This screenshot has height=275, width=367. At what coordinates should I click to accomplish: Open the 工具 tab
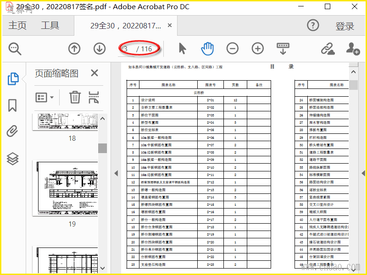point(50,26)
